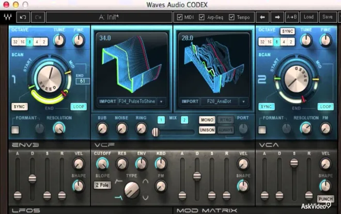Click oscillator 2 FM knob
The height and width of the screenshot is (214, 341).
click(326, 128)
